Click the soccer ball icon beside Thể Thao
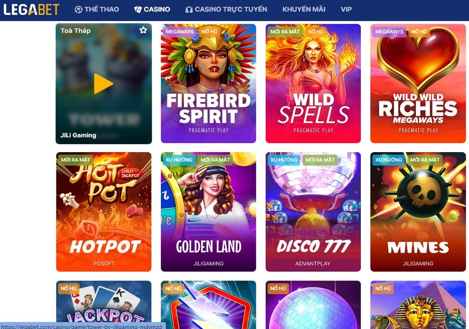469x329 pixels. coord(78,9)
